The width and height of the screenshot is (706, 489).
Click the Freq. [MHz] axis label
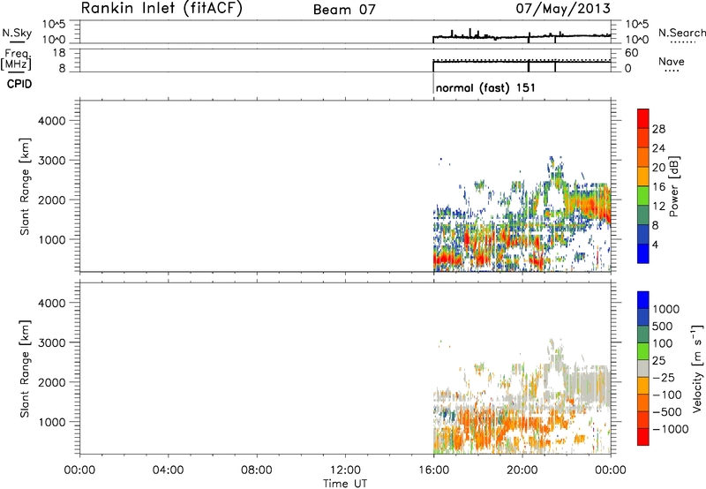coord(17,59)
